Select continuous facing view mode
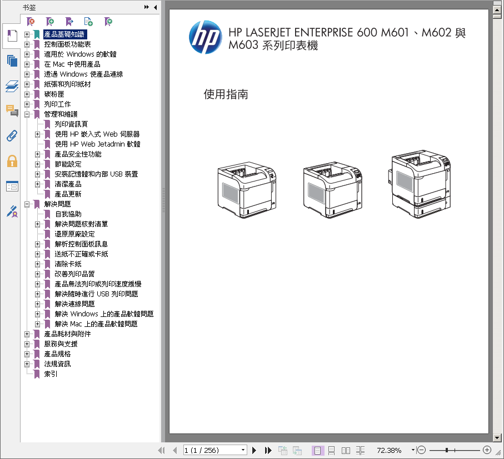The height and width of the screenshot is (459, 504). click(360, 450)
